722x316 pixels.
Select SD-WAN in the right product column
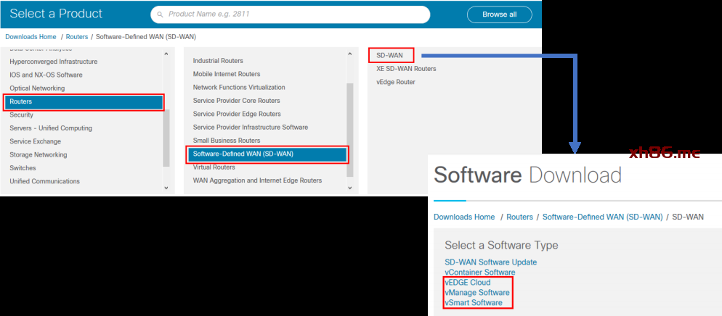coord(390,55)
